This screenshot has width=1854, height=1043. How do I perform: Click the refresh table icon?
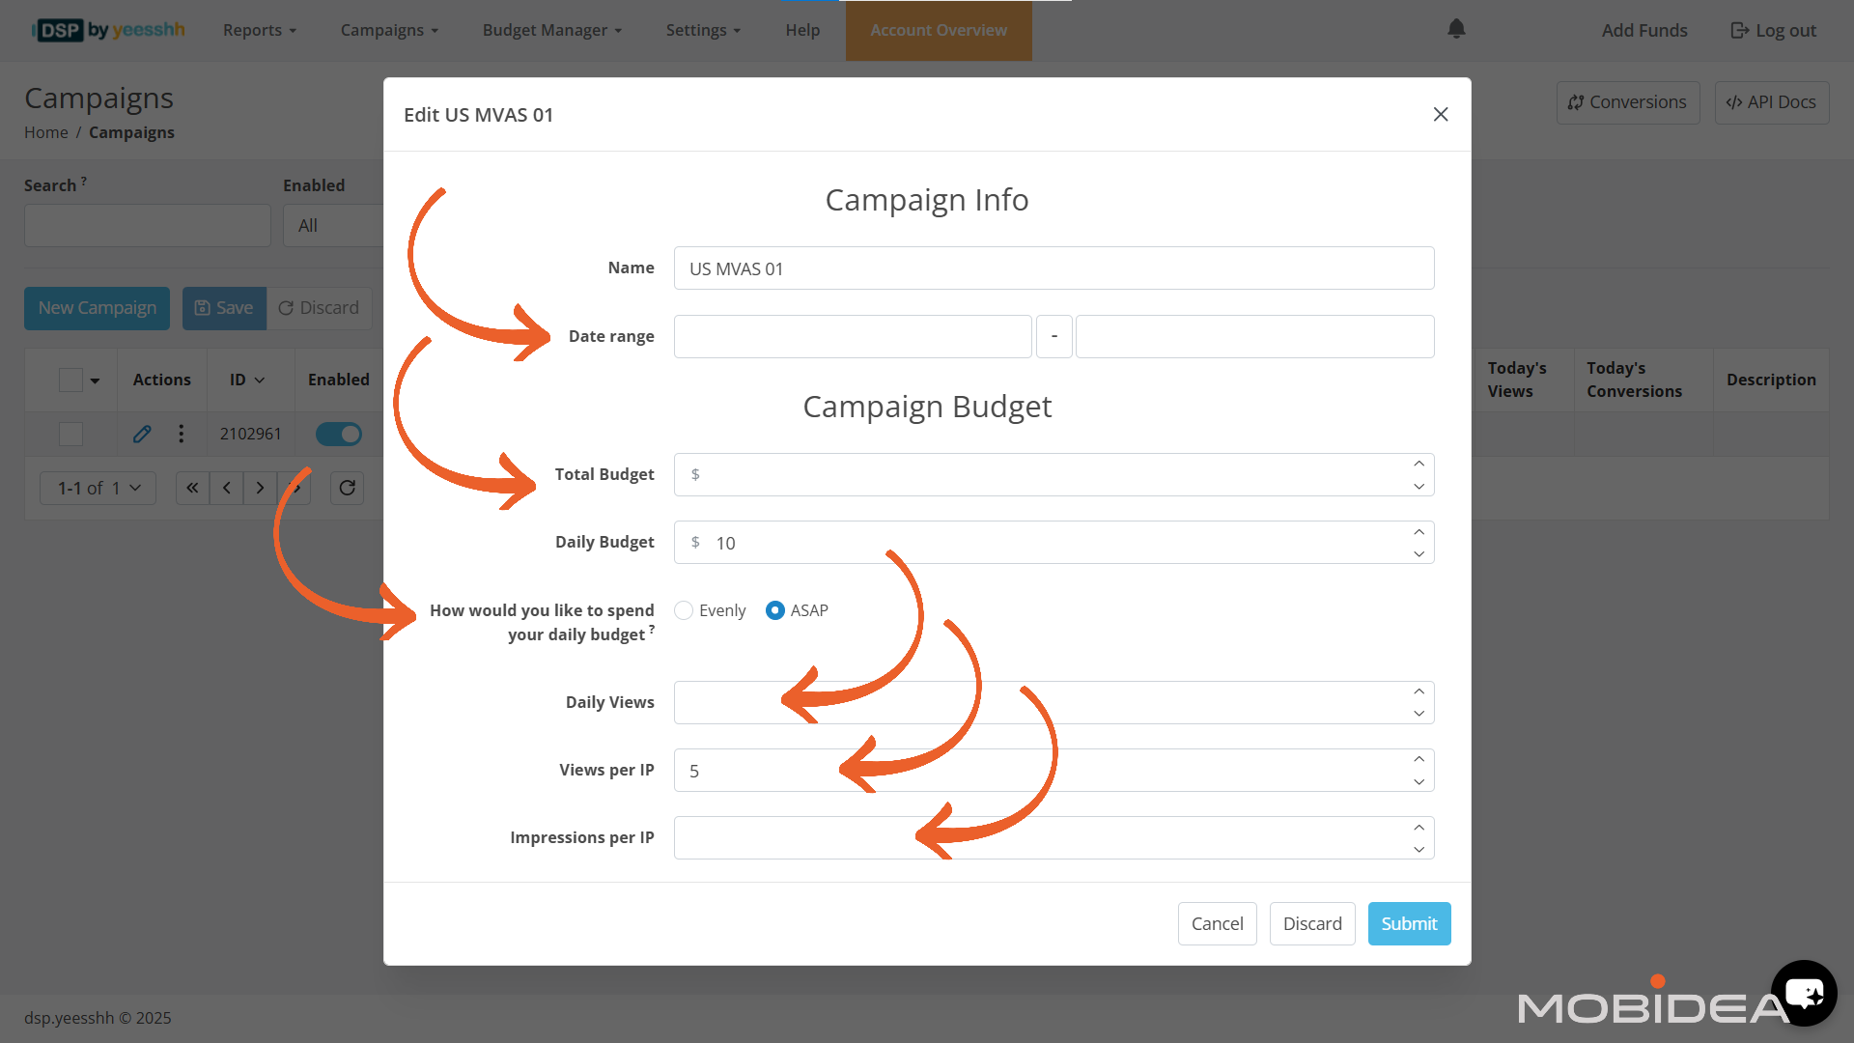coord(348,488)
